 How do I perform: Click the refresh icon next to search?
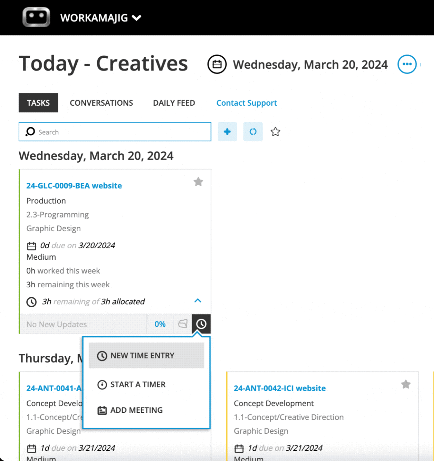253,132
